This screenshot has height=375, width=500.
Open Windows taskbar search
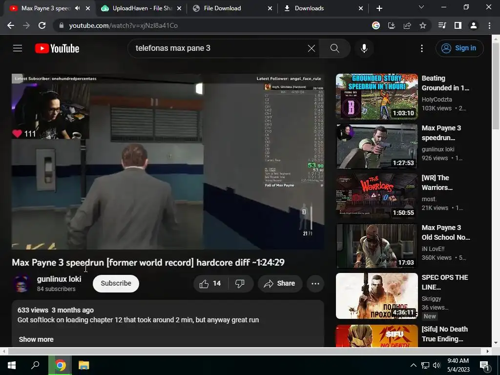click(35, 365)
